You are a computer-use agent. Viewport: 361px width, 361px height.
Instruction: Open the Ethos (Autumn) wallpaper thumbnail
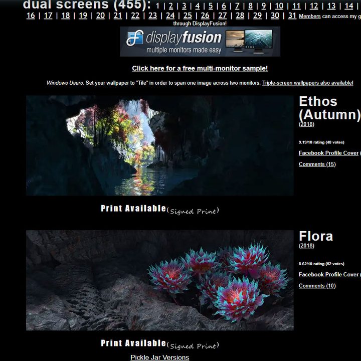point(160,145)
